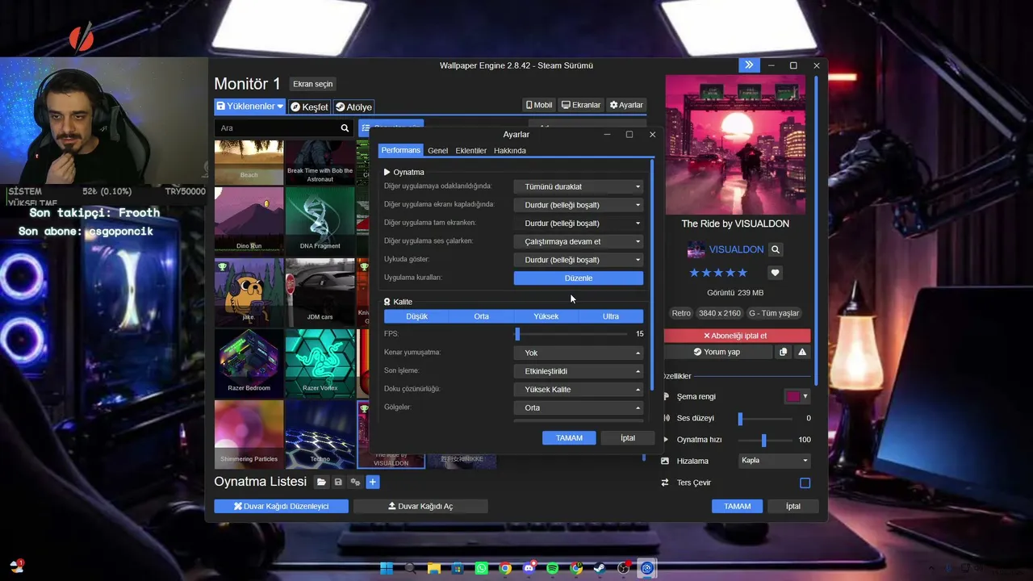Open the Keşfet tab
Image resolution: width=1033 pixels, height=581 pixels.
(309, 107)
